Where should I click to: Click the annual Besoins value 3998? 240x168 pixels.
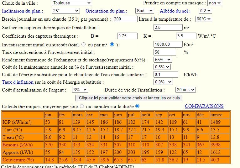pyautogui.click(x=220, y=145)
